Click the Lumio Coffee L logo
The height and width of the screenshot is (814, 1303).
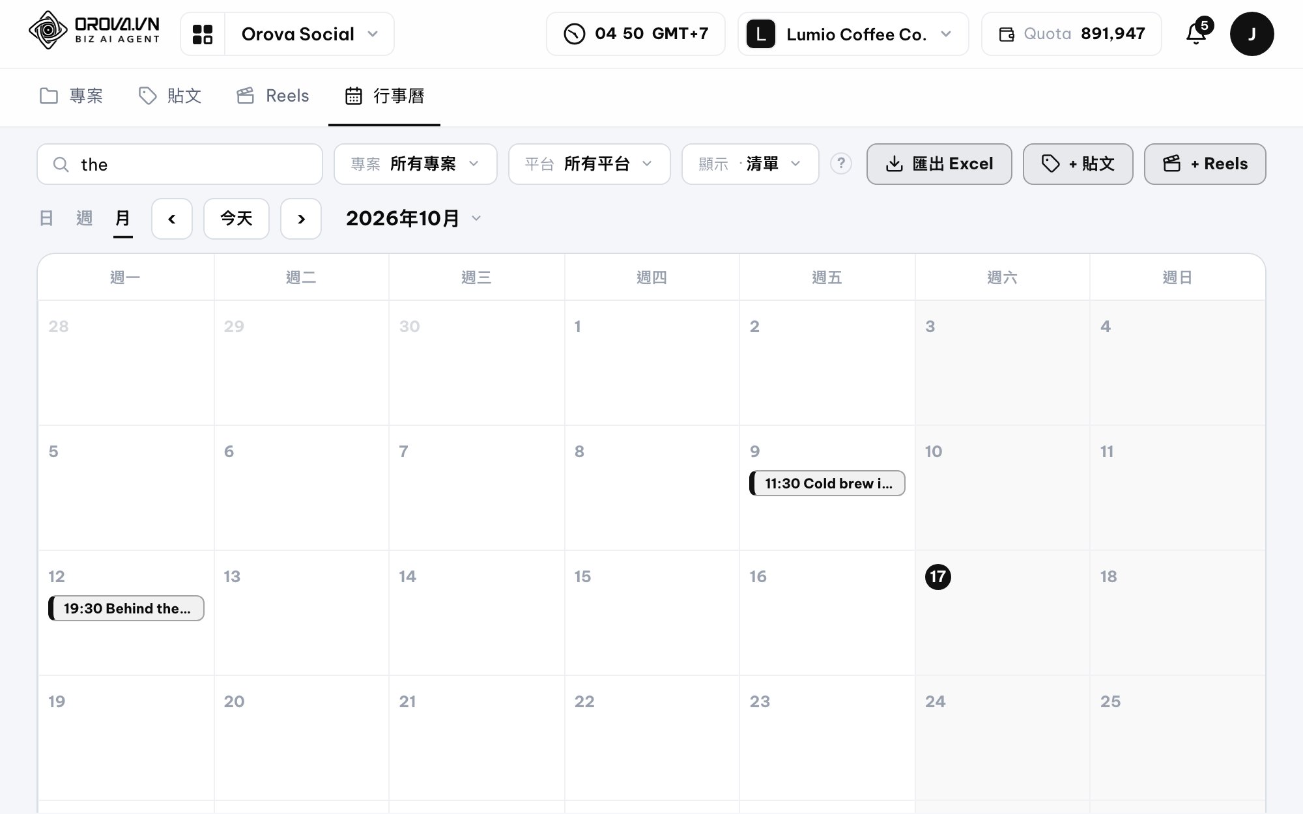[760, 34]
